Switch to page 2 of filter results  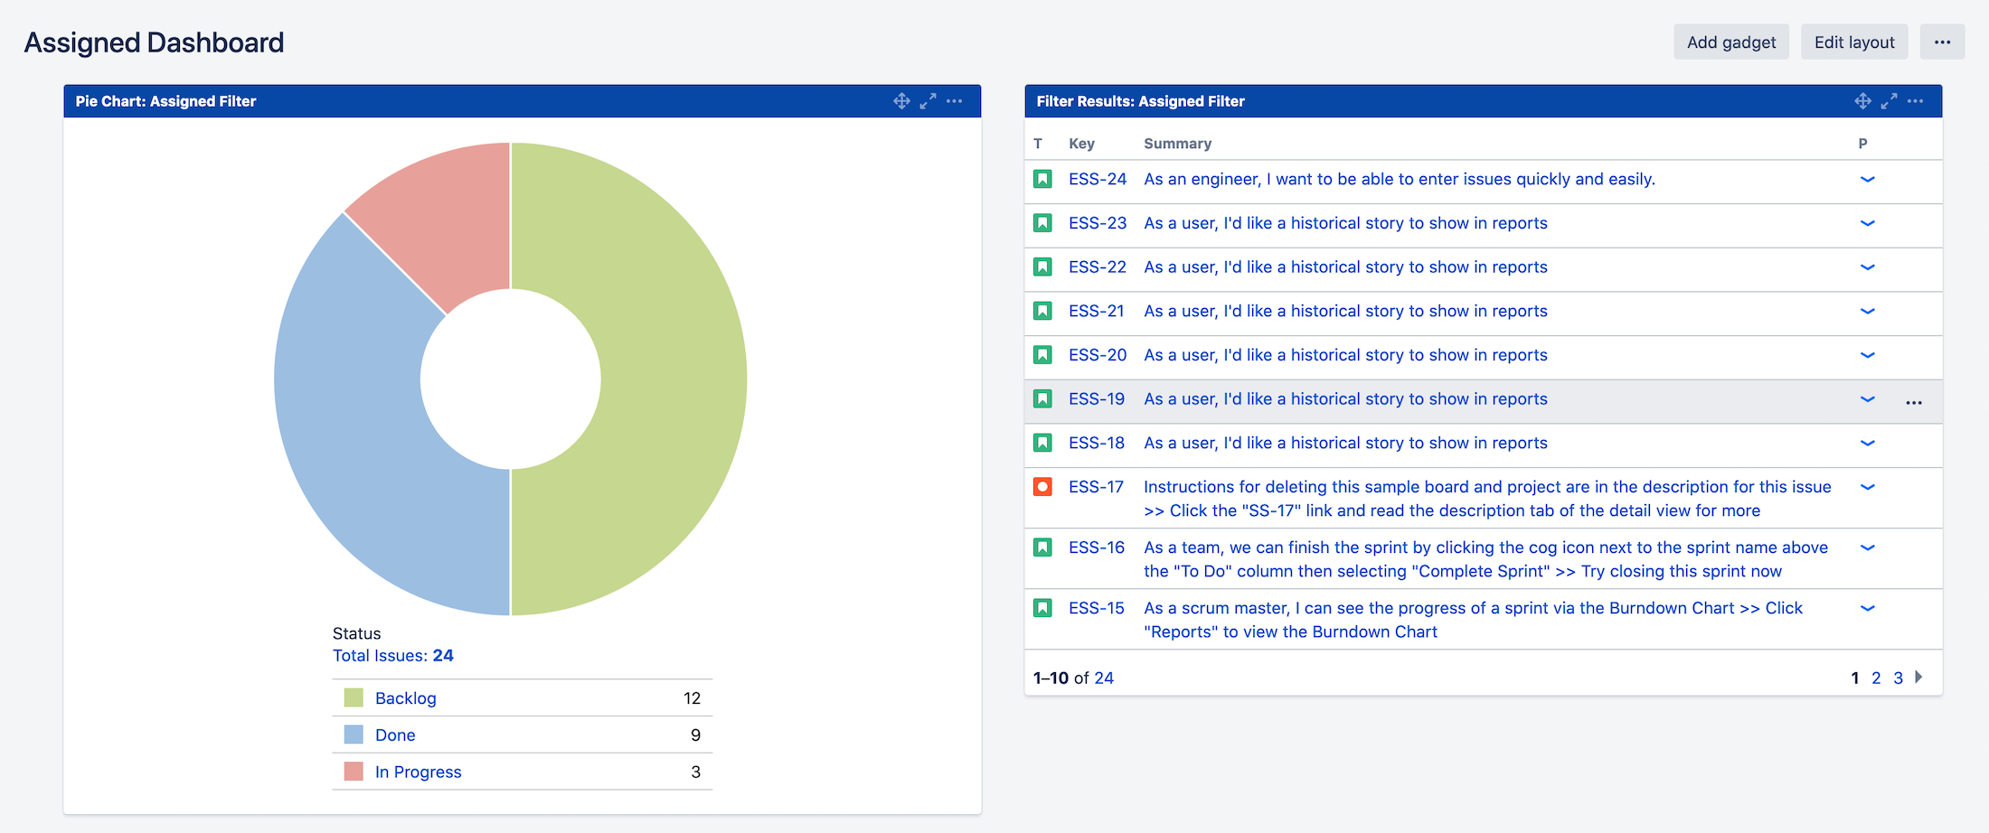click(1876, 678)
